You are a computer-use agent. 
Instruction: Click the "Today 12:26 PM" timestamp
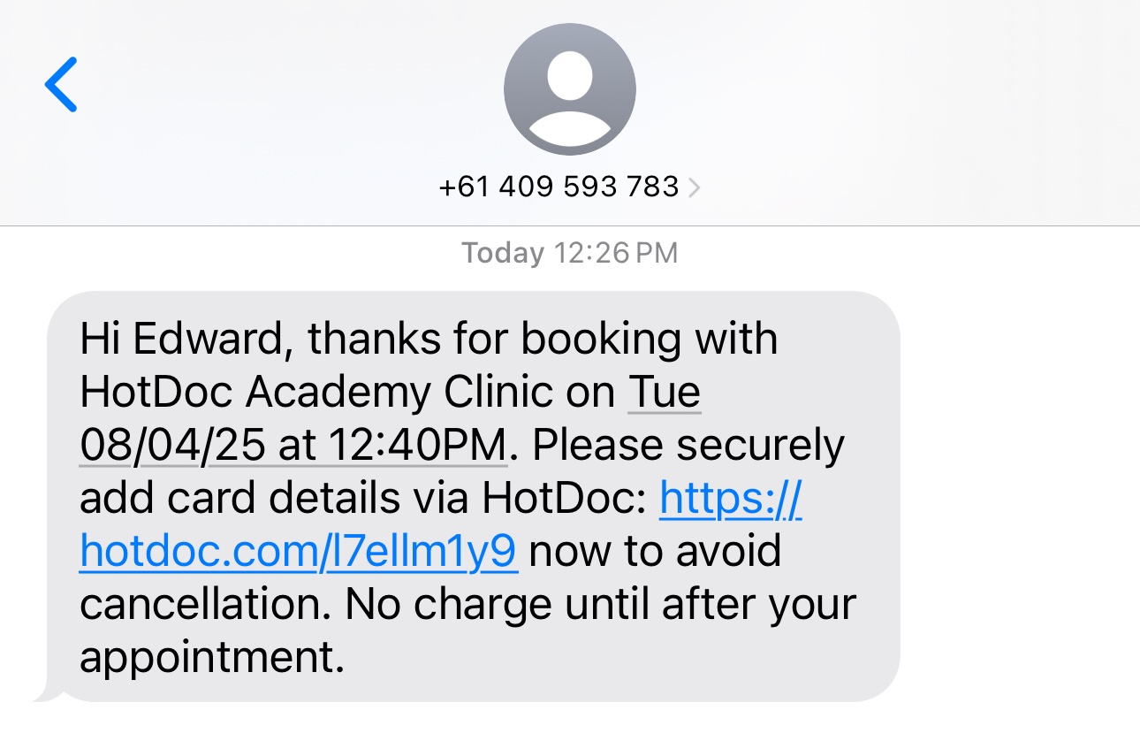570,254
